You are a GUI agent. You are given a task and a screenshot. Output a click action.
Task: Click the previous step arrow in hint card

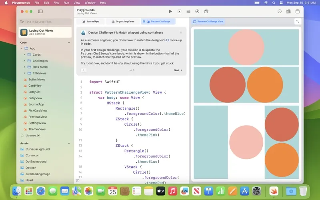click(x=84, y=70)
